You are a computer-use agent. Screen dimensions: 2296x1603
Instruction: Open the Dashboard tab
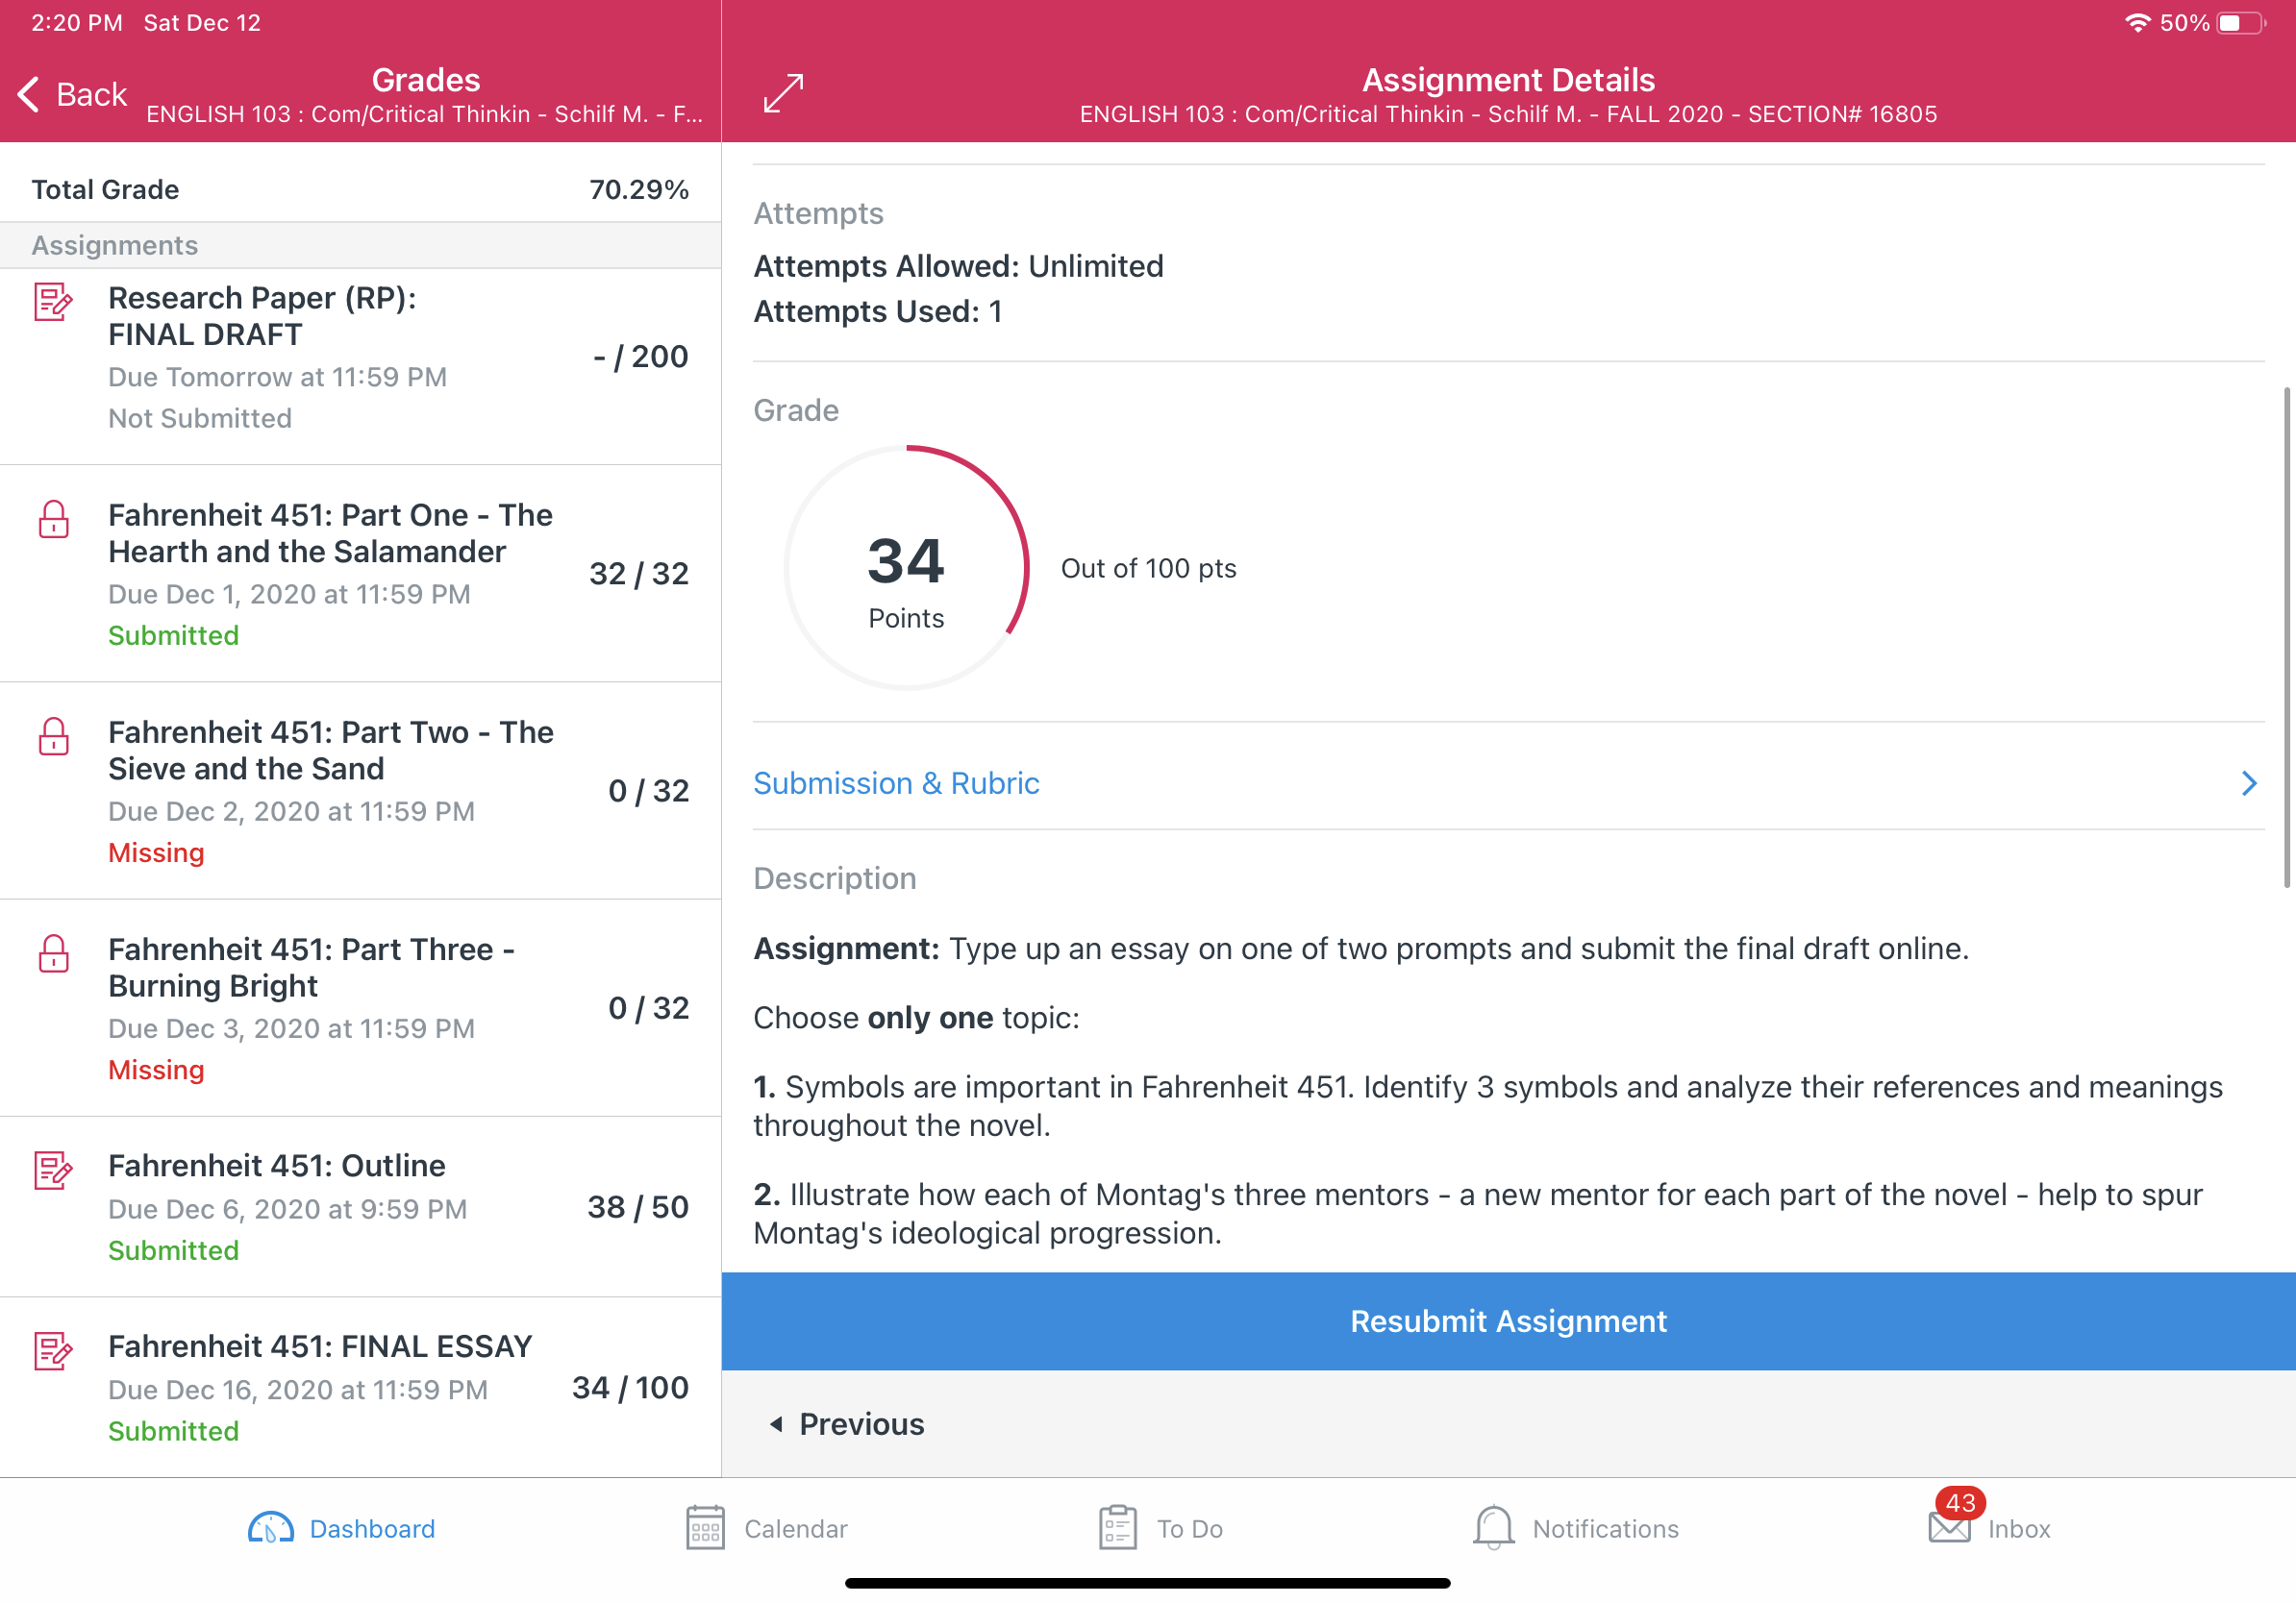point(341,1528)
